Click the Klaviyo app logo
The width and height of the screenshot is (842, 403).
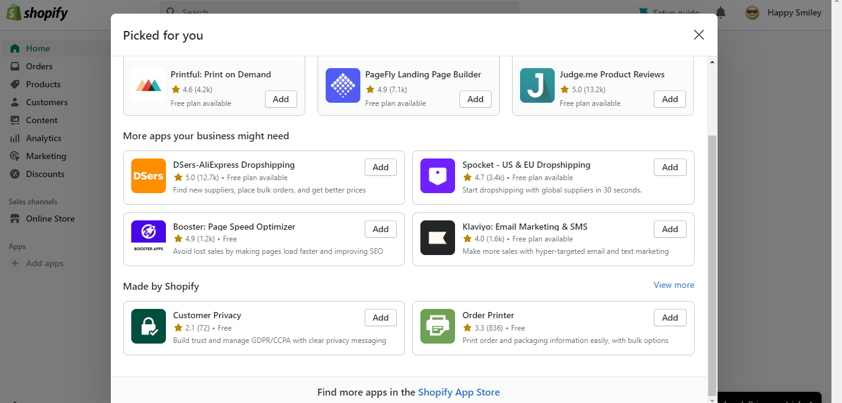click(x=438, y=238)
